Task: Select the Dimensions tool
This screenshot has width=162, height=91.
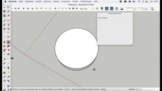Action: (8, 60)
